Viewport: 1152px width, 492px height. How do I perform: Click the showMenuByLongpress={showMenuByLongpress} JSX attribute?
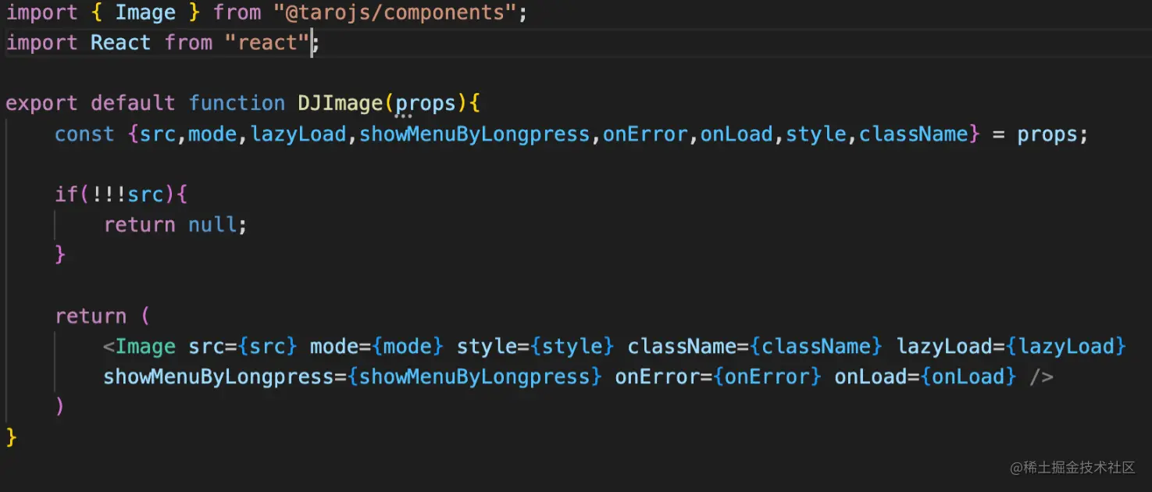353,377
